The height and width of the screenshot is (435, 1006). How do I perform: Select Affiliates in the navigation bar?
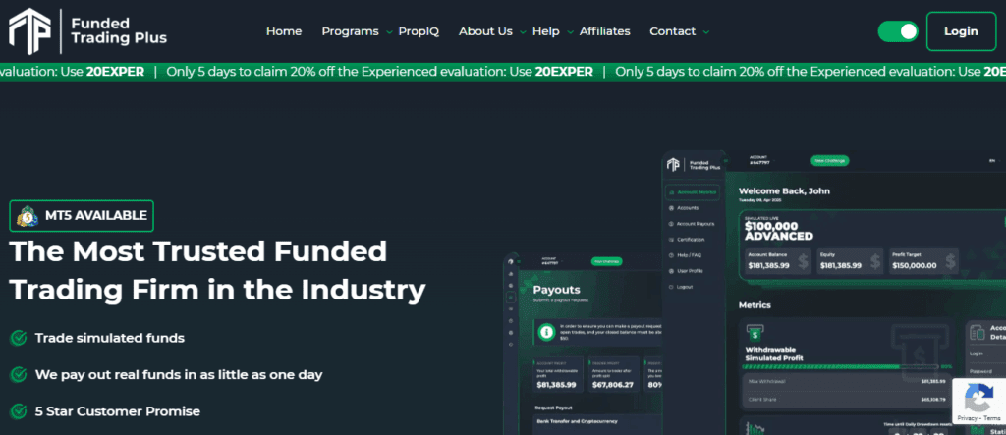coord(604,31)
